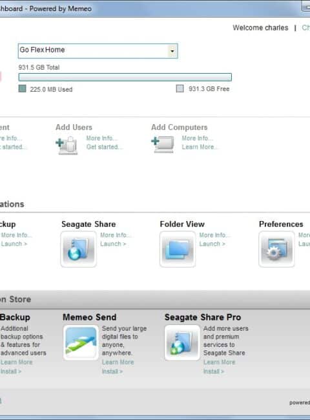Screen dimensions: 310x420
Task: Click Install link for Seagate Share Pro
Action: point(214,372)
